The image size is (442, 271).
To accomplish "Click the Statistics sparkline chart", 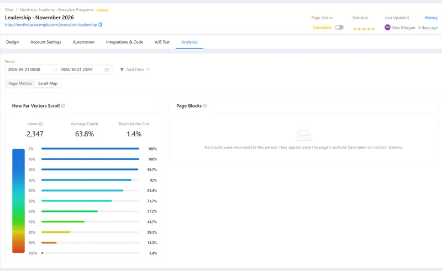I will click(364, 29).
